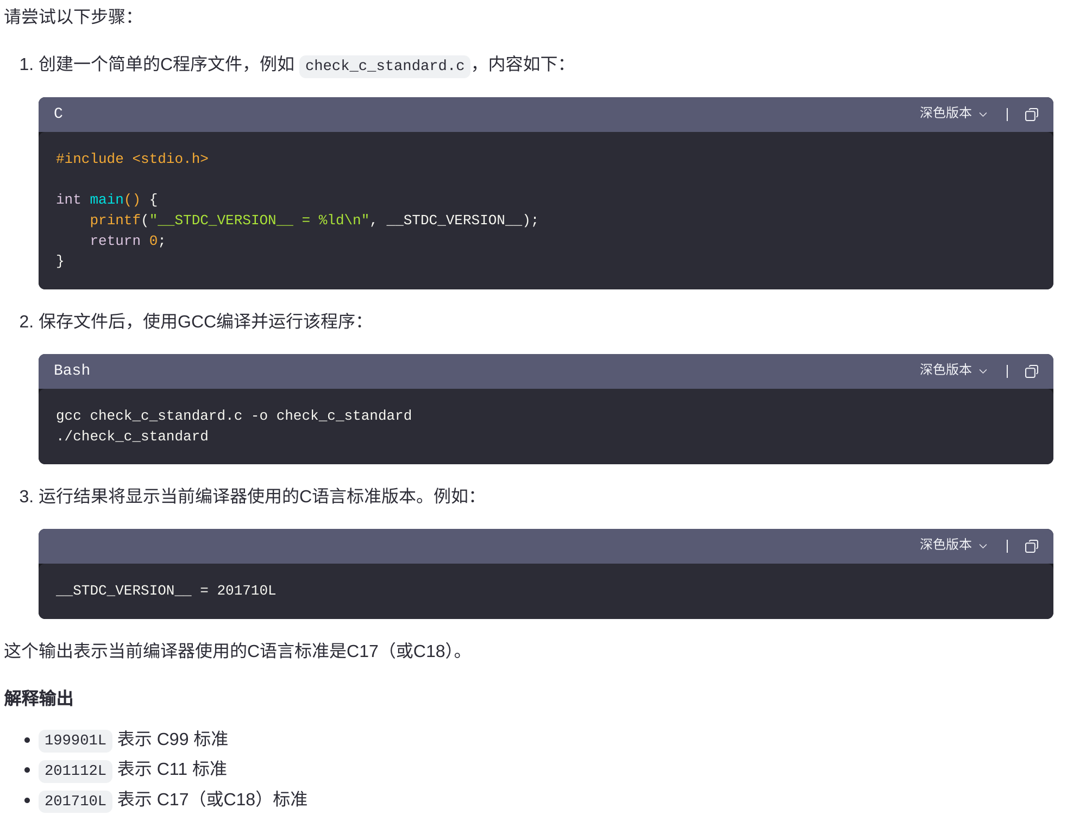The width and height of the screenshot is (1067, 821).
Task: Click the printf line in C code
Action: point(313,220)
